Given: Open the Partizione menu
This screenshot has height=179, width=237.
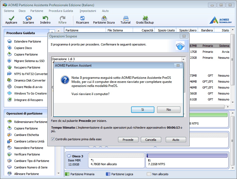Looking at the screenshot, I should point(37,11).
